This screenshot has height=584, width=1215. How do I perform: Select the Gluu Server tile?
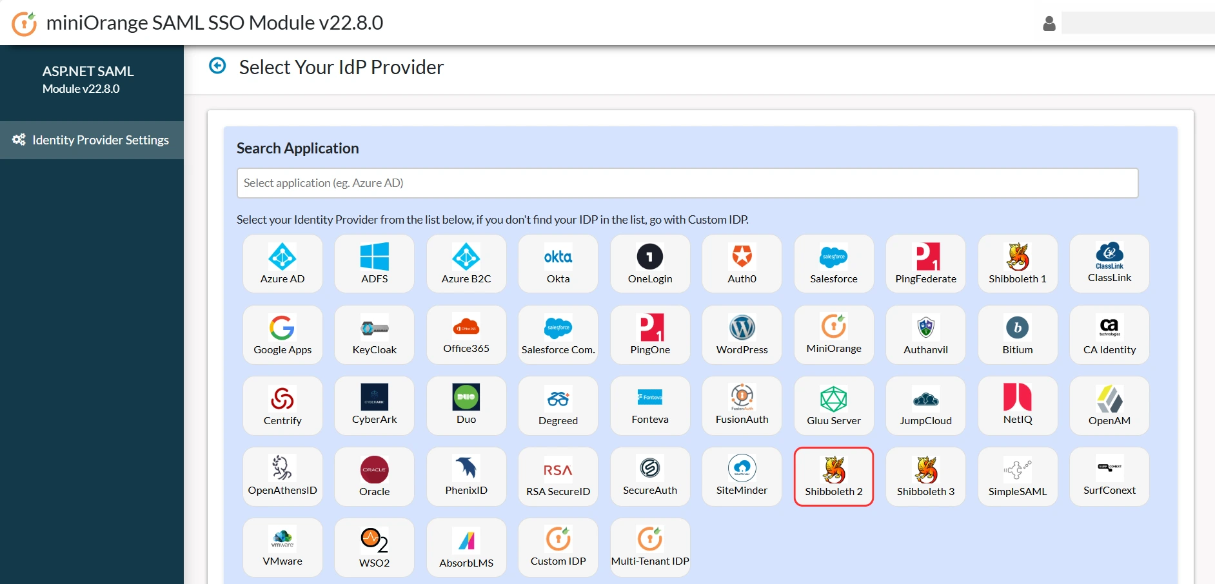[x=834, y=405]
